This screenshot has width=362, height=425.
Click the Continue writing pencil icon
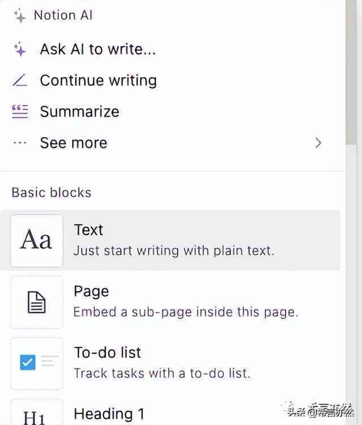click(20, 80)
